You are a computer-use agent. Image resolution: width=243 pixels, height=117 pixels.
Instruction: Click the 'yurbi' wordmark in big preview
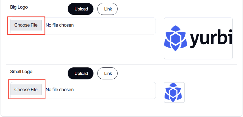tap(211, 38)
